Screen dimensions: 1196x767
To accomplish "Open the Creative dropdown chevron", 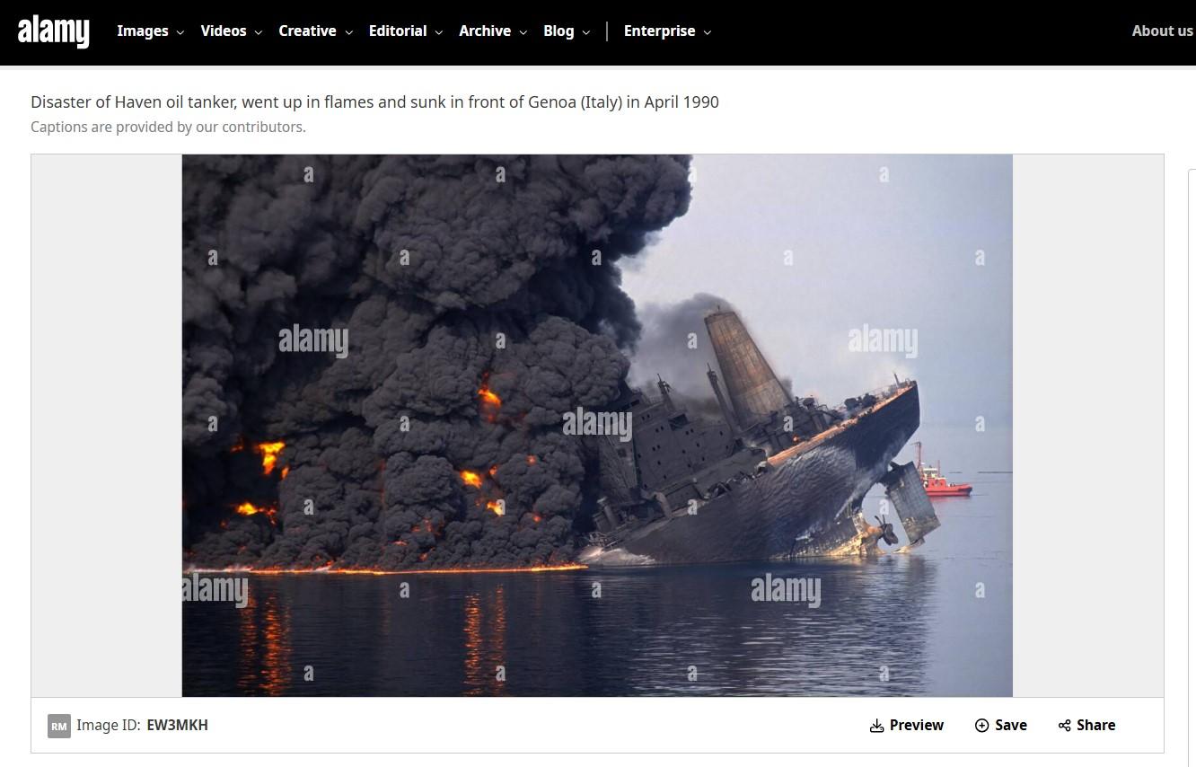I will click(349, 32).
